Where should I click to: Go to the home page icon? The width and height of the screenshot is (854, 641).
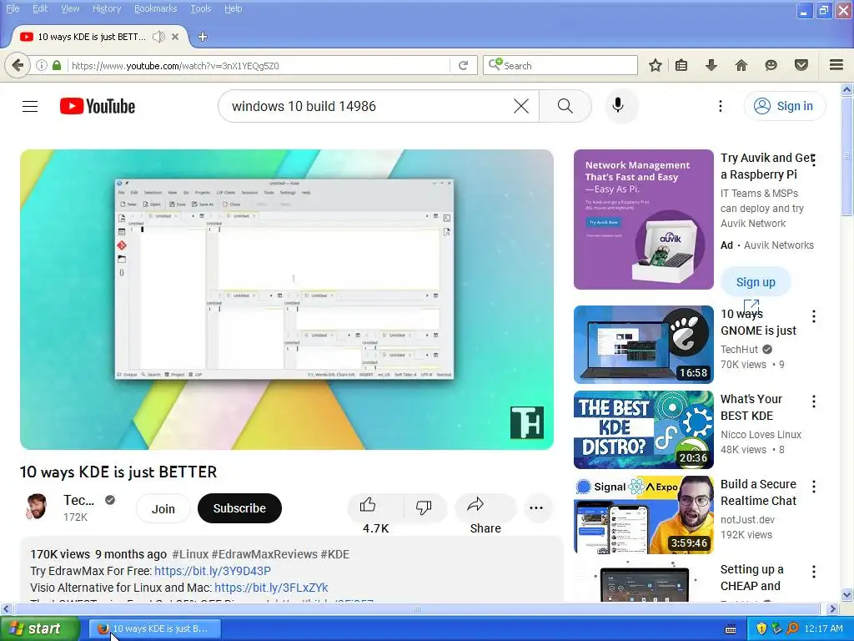click(x=741, y=65)
